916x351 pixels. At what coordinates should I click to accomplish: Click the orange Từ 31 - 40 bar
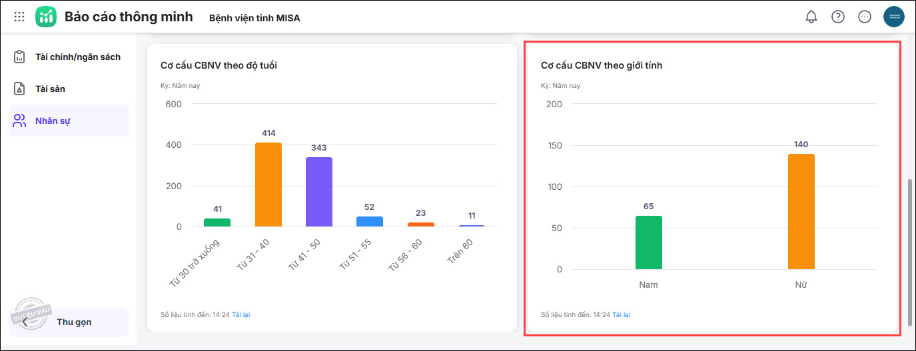pos(268,184)
